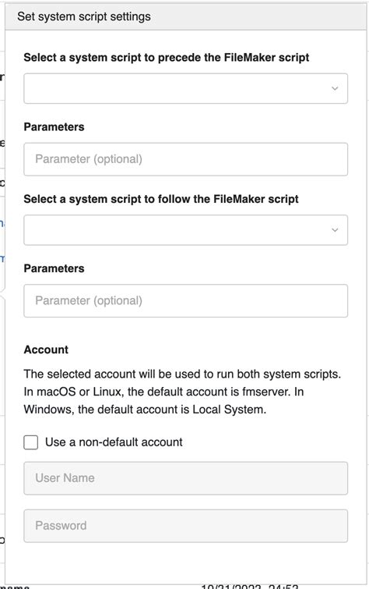Focus the second Parameter (optional) field
369x589 pixels.
tap(185, 300)
